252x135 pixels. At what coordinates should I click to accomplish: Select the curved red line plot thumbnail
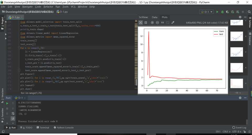pos(237,67)
